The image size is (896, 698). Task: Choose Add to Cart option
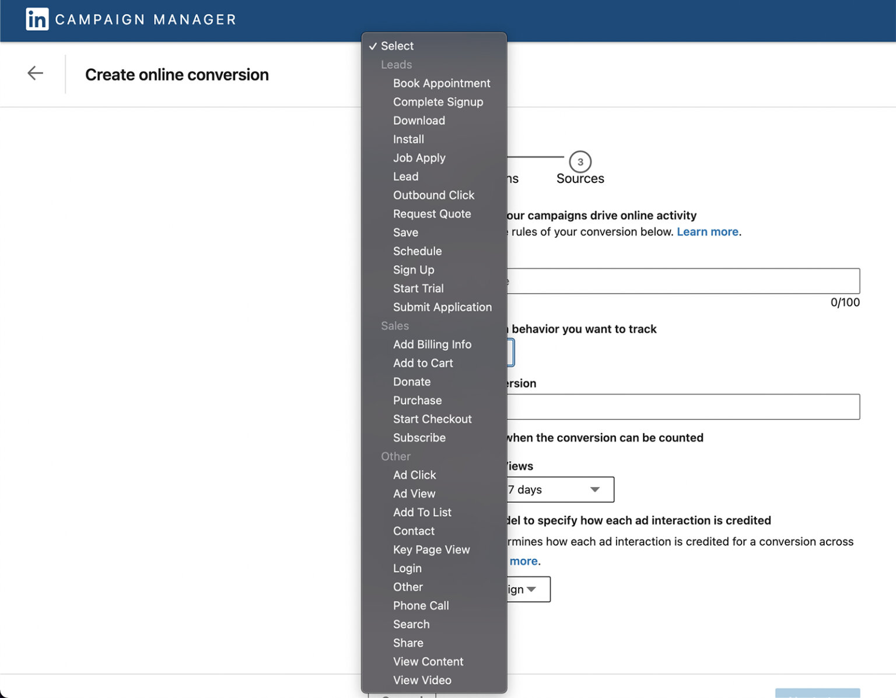(422, 363)
